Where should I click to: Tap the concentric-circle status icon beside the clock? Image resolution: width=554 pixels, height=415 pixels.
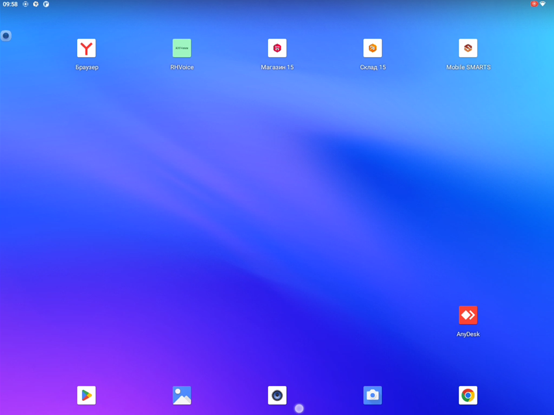(x=25, y=4)
